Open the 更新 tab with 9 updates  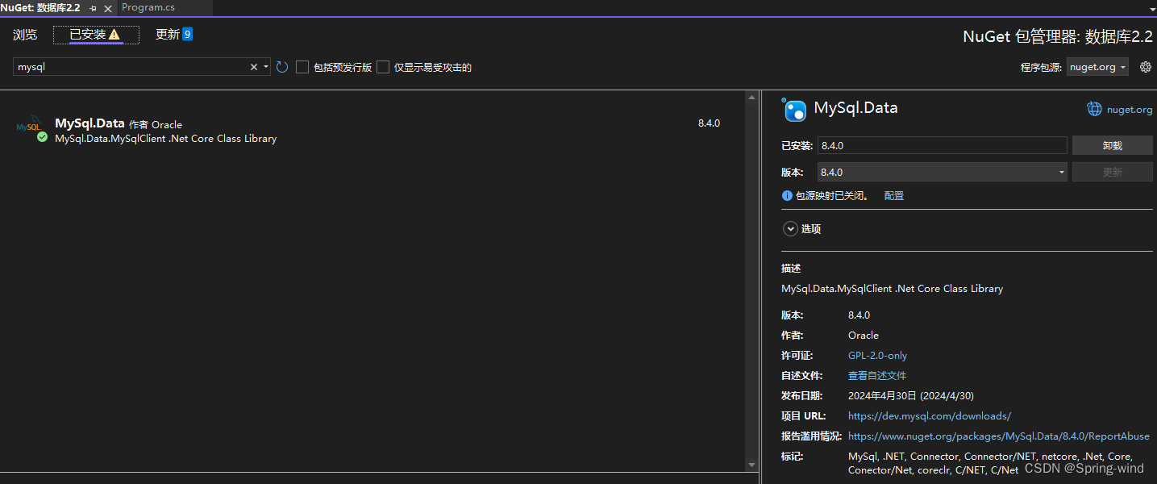click(x=174, y=35)
